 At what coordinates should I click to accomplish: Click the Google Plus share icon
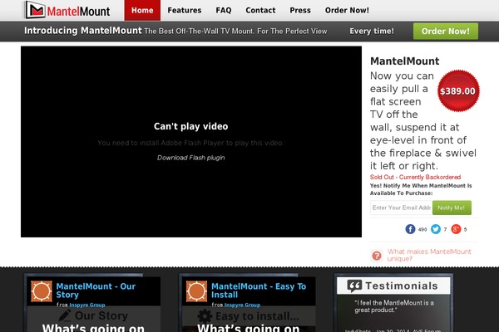point(456,229)
